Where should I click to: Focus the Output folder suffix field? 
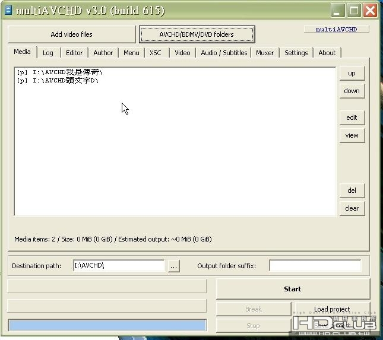(x=315, y=266)
